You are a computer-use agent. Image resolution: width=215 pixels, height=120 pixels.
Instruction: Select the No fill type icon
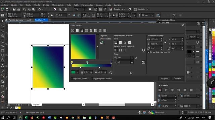[x=73, y=30]
